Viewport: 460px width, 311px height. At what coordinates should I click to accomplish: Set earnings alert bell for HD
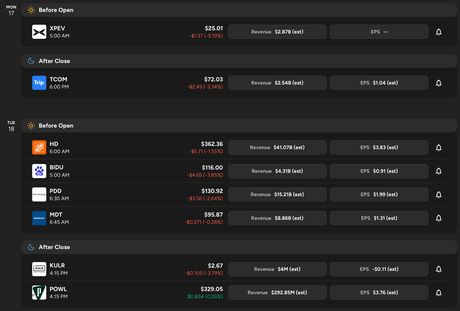[439, 148]
